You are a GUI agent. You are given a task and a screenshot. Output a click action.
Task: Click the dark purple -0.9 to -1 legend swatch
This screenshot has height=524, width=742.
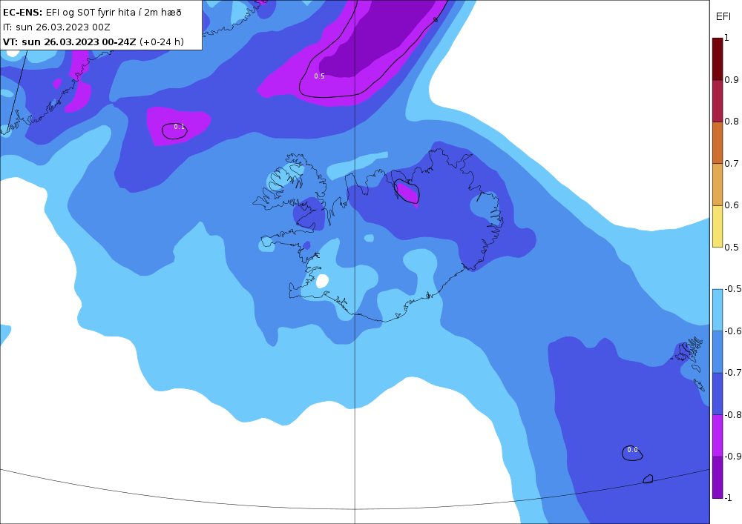(x=718, y=477)
